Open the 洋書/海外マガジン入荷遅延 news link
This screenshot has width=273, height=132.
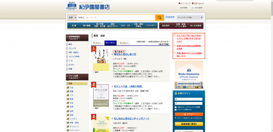189,54
